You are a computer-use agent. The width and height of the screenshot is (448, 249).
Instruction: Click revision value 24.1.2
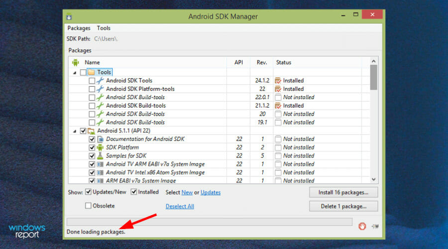(262, 81)
